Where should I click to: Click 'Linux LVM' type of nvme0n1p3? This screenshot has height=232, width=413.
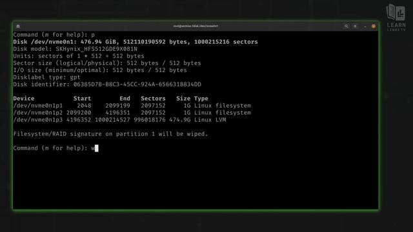tap(210, 120)
